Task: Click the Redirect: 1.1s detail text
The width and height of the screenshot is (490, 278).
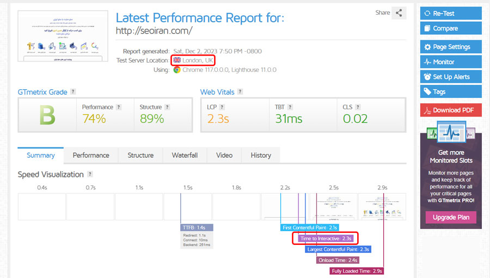Action: click(194, 235)
